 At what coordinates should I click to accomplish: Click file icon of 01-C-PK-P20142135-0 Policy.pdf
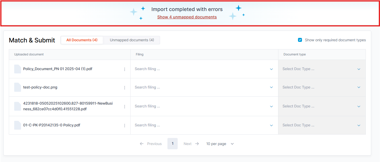[x=18, y=125]
